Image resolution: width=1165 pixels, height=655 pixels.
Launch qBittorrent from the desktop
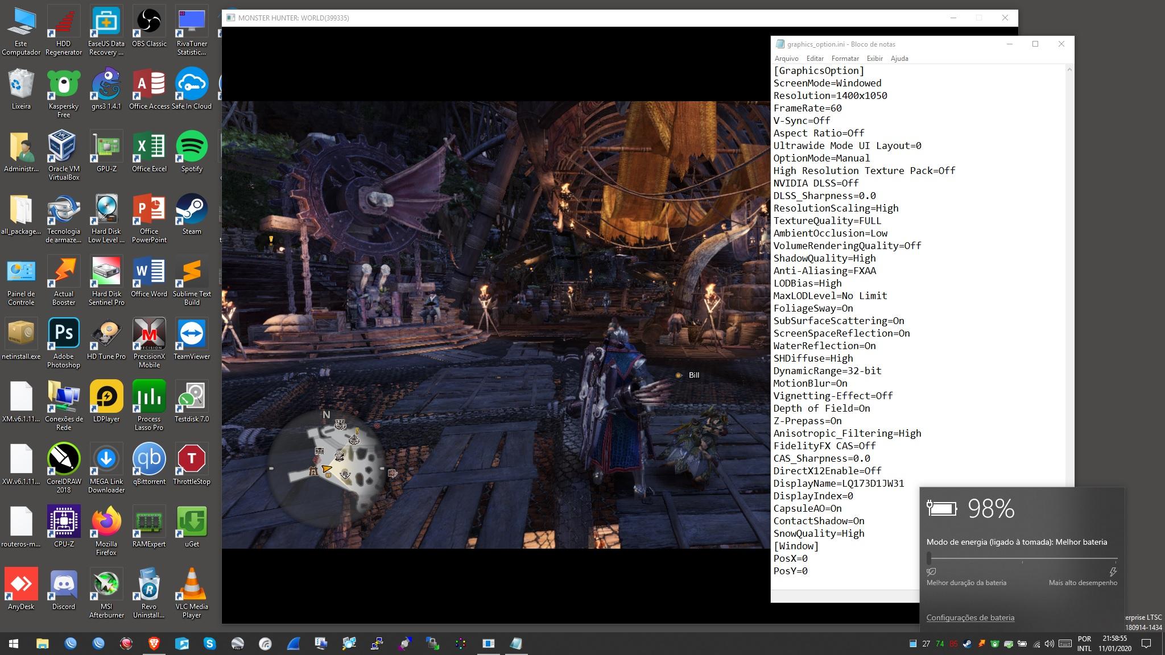tap(149, 463)
